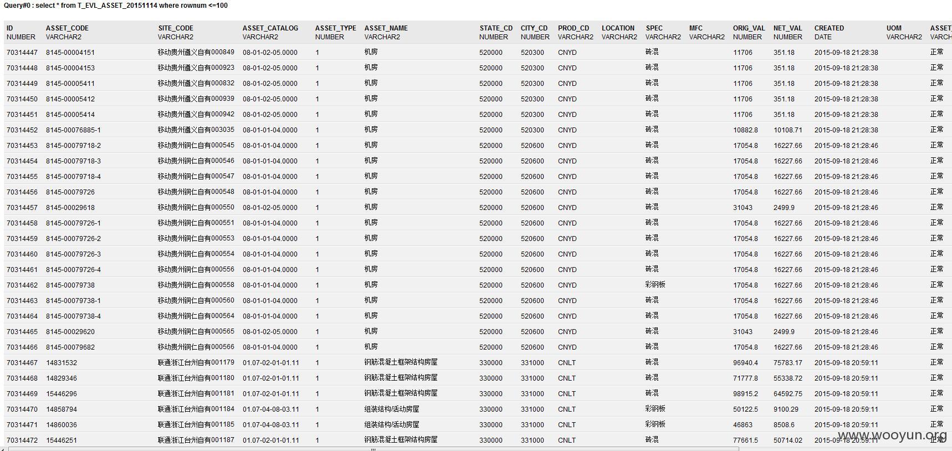Click site code ending 000849

click(x=196, y=52)
